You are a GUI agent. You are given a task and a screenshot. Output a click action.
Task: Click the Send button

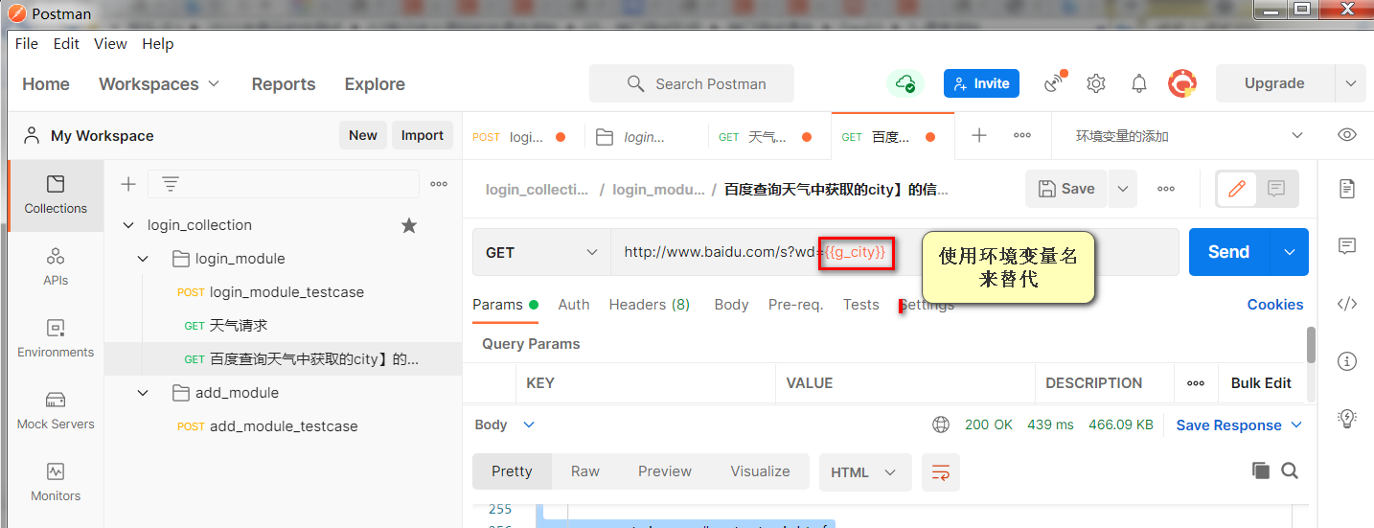[x=1229, y=252]
